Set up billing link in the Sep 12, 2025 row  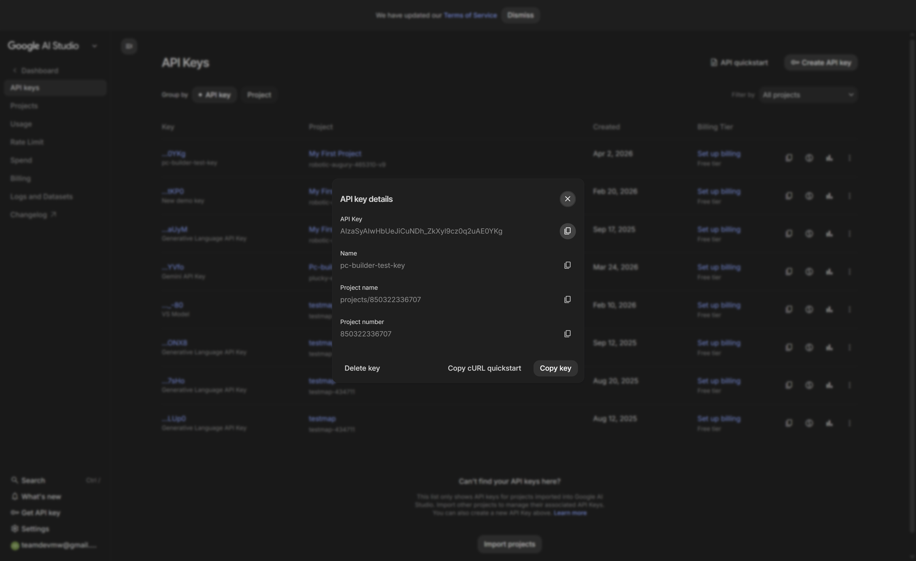(x=719, y=343)
